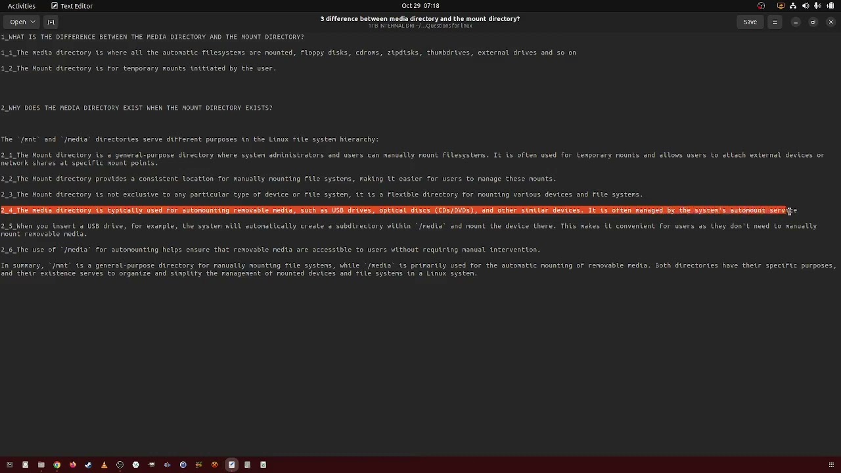Viewport: 841px width, 473px height.
Task: Click the screen sharing indicator icon
Action: pyautogui.click(x=781, y=6)
